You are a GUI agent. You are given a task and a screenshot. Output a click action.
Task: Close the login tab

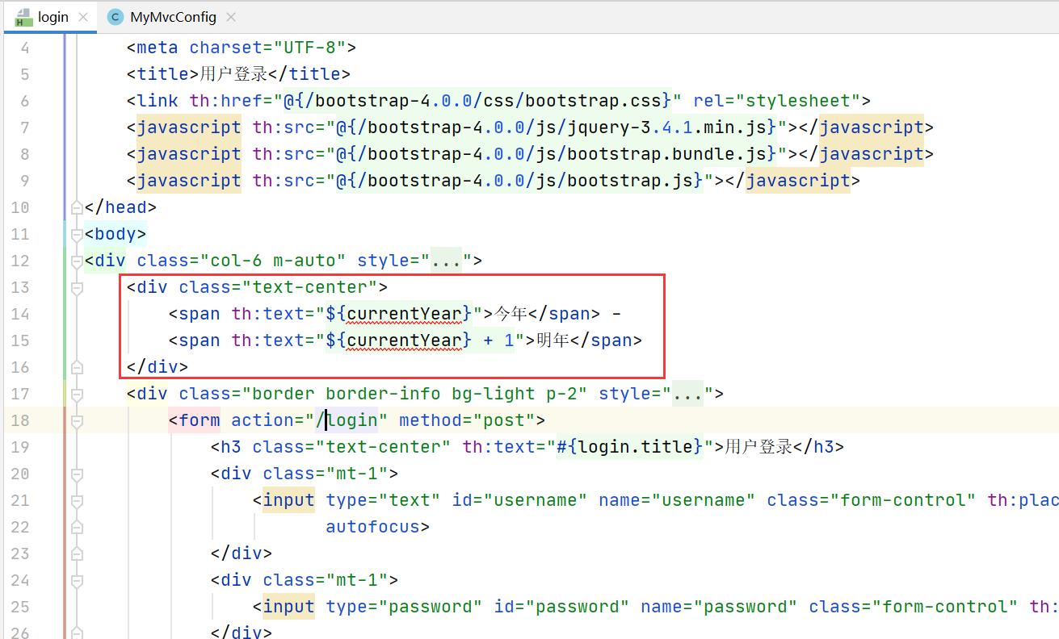pos(83,17)
